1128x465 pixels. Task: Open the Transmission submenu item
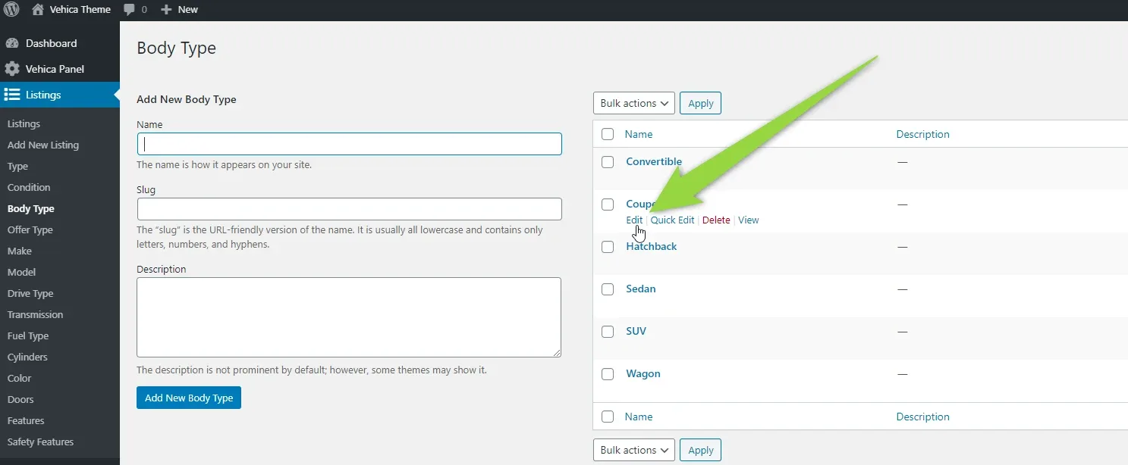[x=35, y=314]
